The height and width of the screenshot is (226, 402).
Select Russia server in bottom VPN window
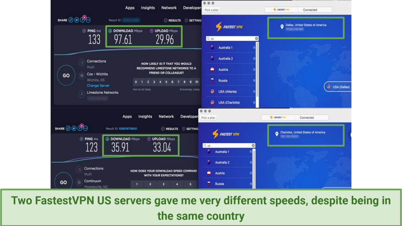(x=227, y=184)
